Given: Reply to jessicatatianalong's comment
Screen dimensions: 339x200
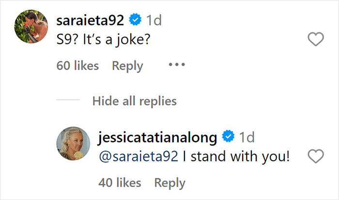Looking at the screenshot, I should [x=169, y=183].
